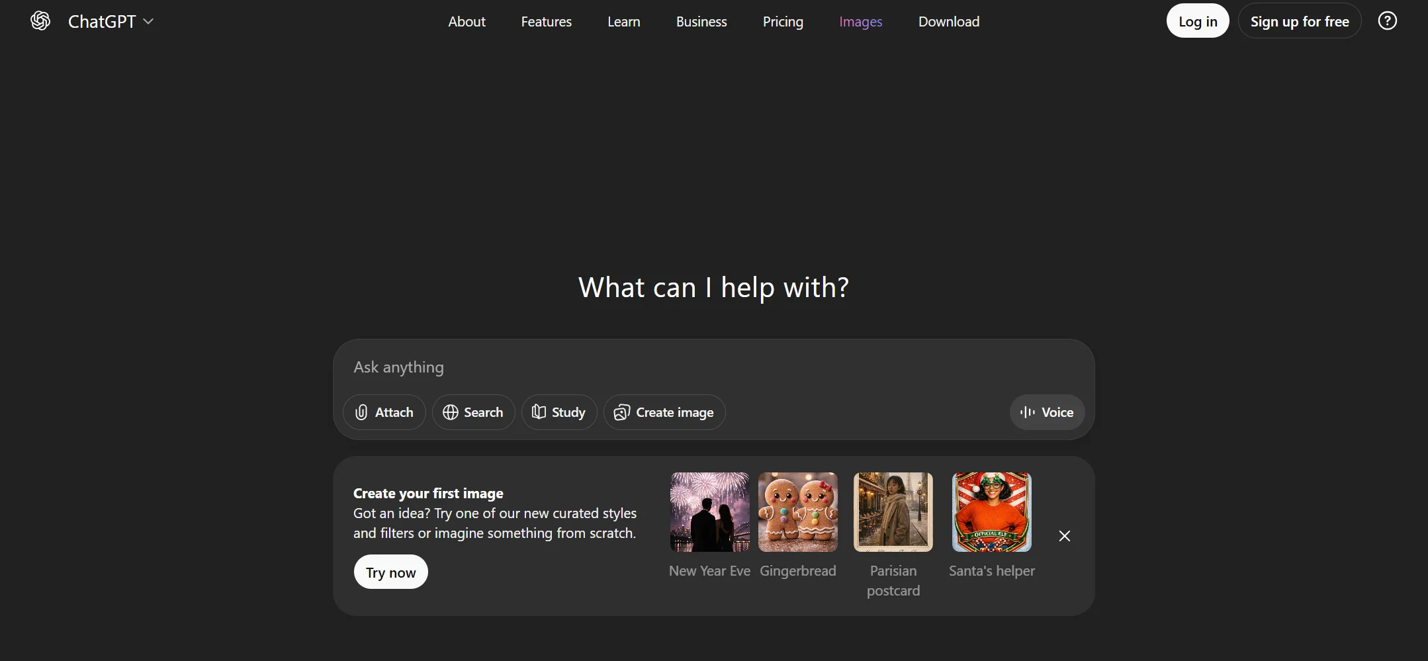The image size is (1428, 661).
Task: Open the Pricing page
Action: 783,21
